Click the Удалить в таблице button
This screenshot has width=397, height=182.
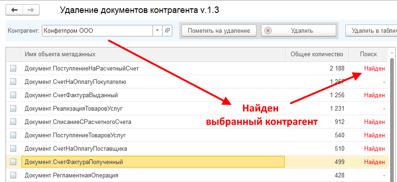371,30
